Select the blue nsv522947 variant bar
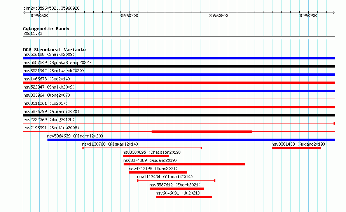The height and width of the screenshot is (212, 346). [179, 91]
